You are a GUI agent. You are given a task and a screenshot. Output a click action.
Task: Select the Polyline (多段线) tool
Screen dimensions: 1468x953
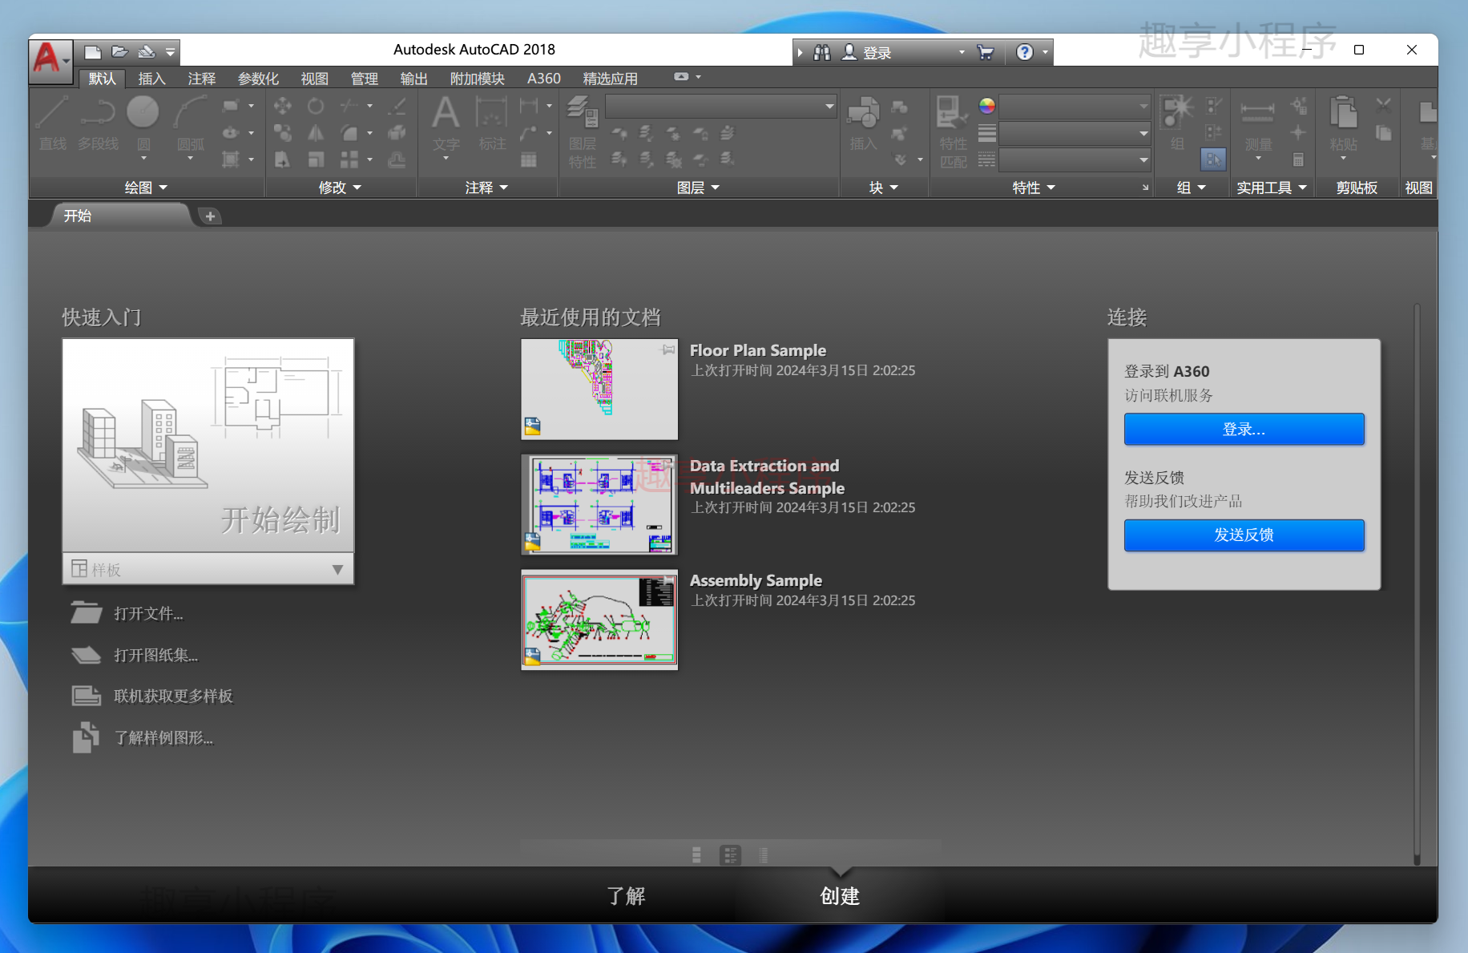[x=98, y=123]
